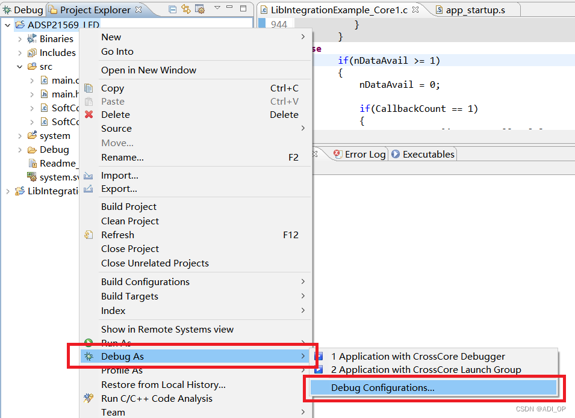Image resolution: width=575 pixels, height=418 pixels.
Task: Click Export... menu entry
Action: point(196,189)
